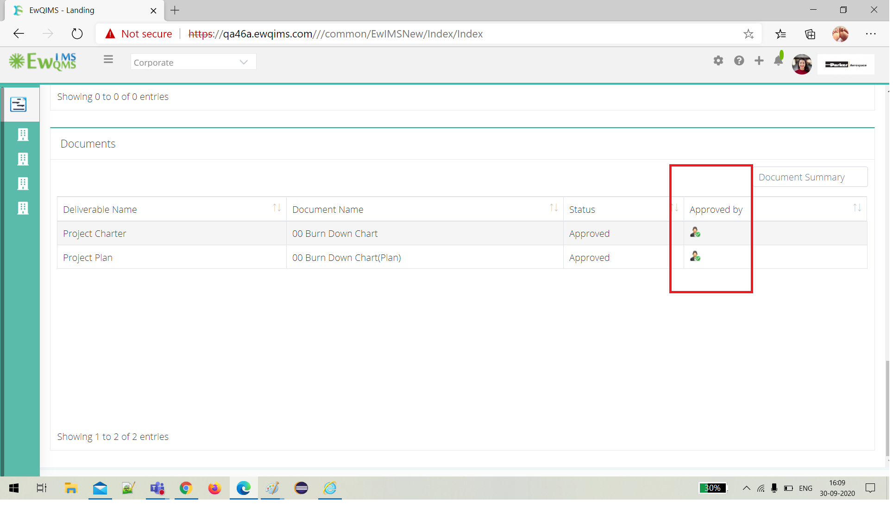This screenshot has width=893, height=507.
Task: Open Firefox from taskbar
Action: (214, 488)
